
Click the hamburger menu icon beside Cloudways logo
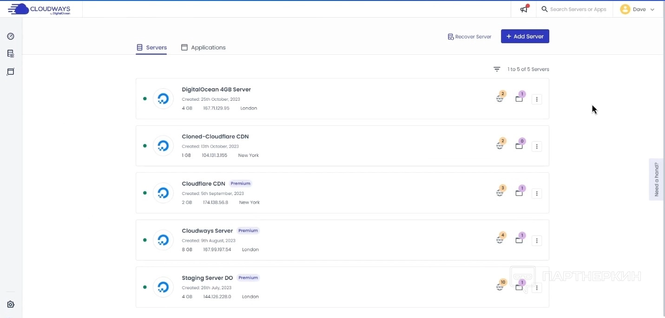click(13, 9)
